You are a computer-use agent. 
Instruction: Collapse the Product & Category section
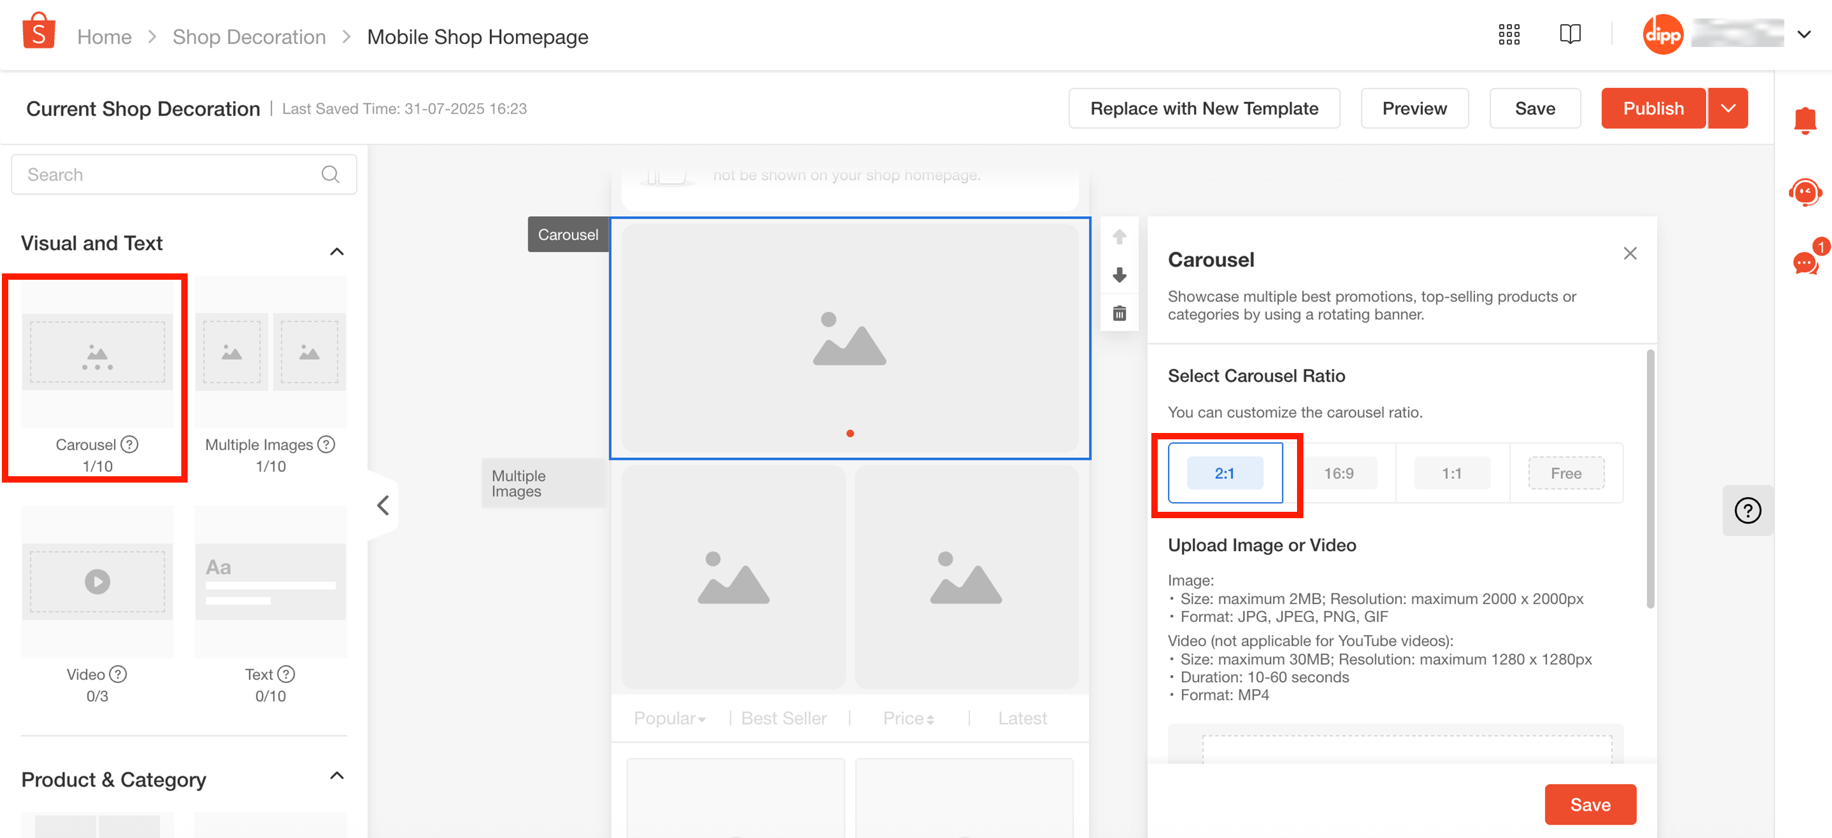[x=337, y=776]
